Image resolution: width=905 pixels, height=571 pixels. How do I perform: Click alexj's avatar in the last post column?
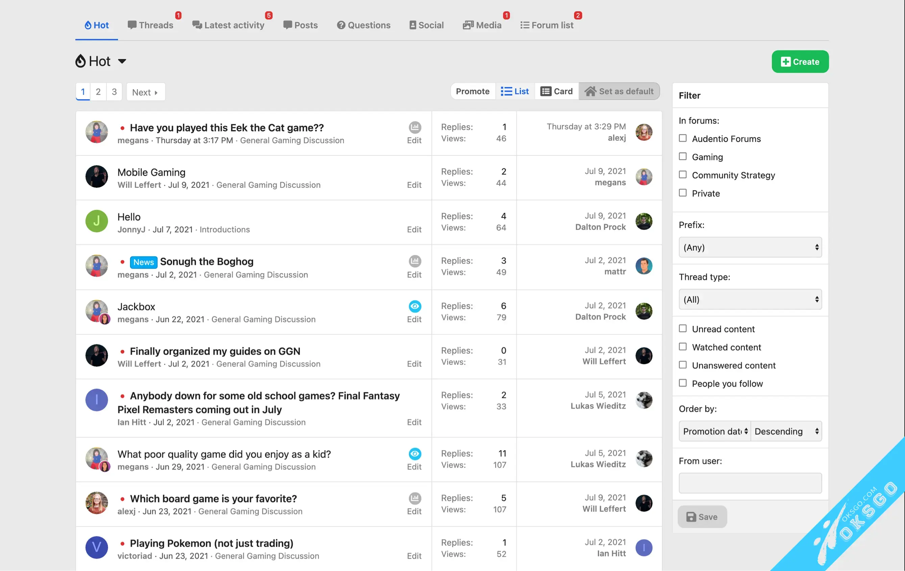pos(643,132)
